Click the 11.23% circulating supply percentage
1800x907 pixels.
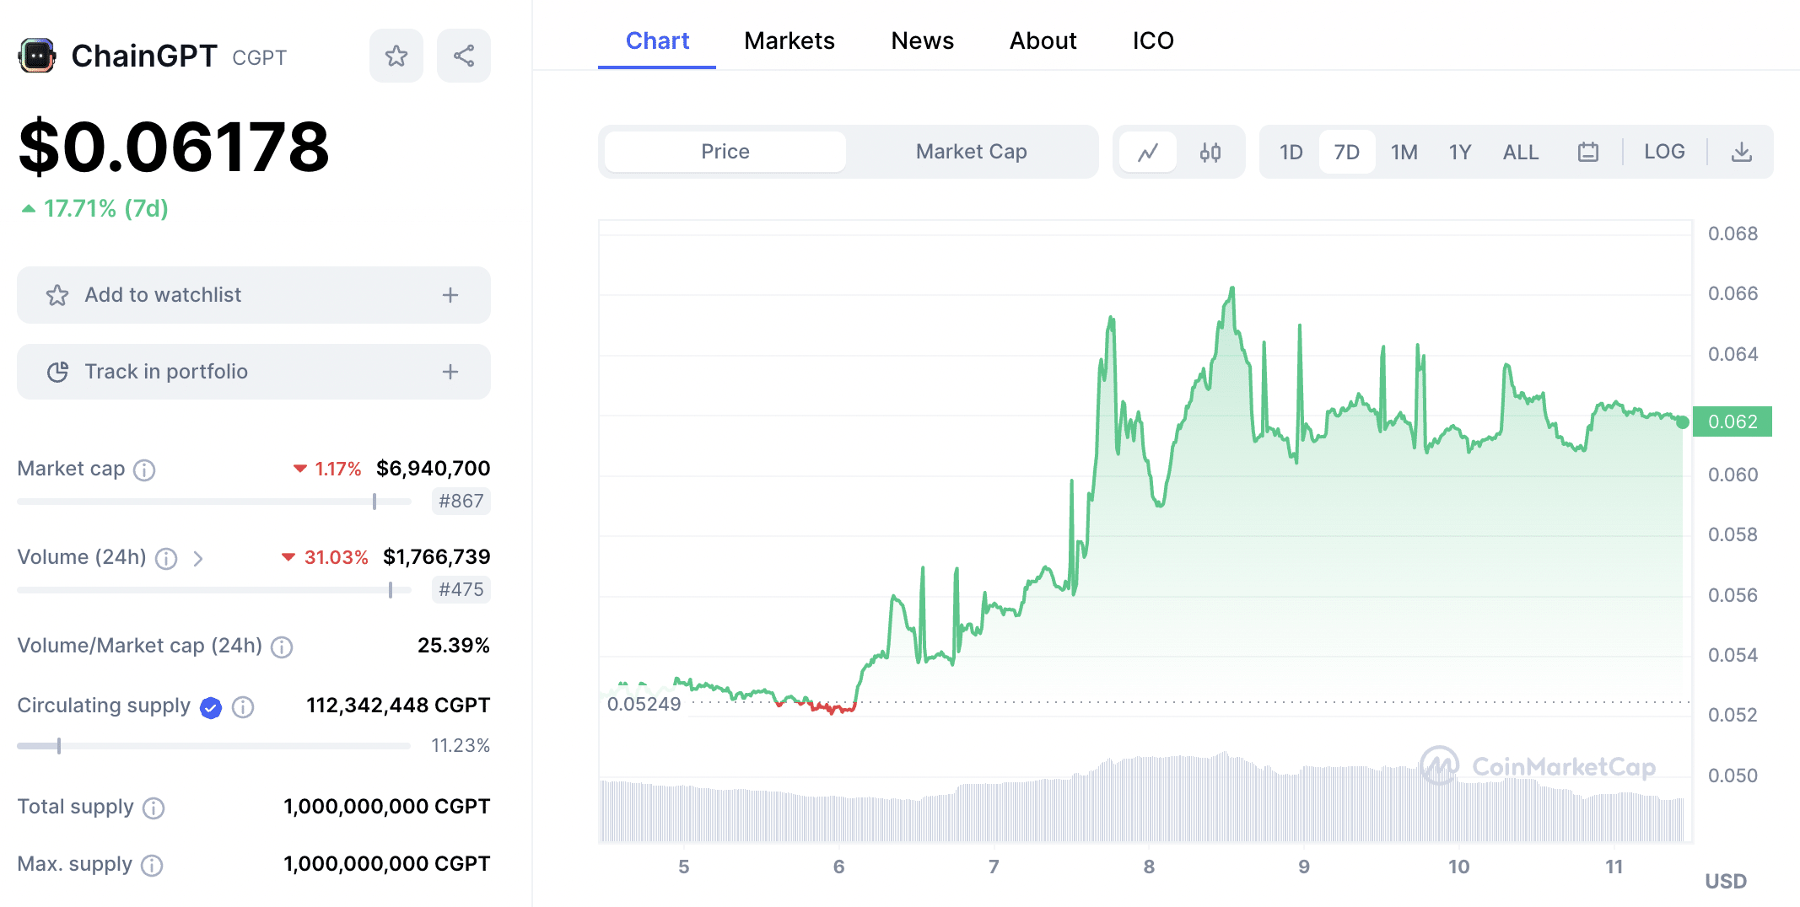[x=461, y=746]
